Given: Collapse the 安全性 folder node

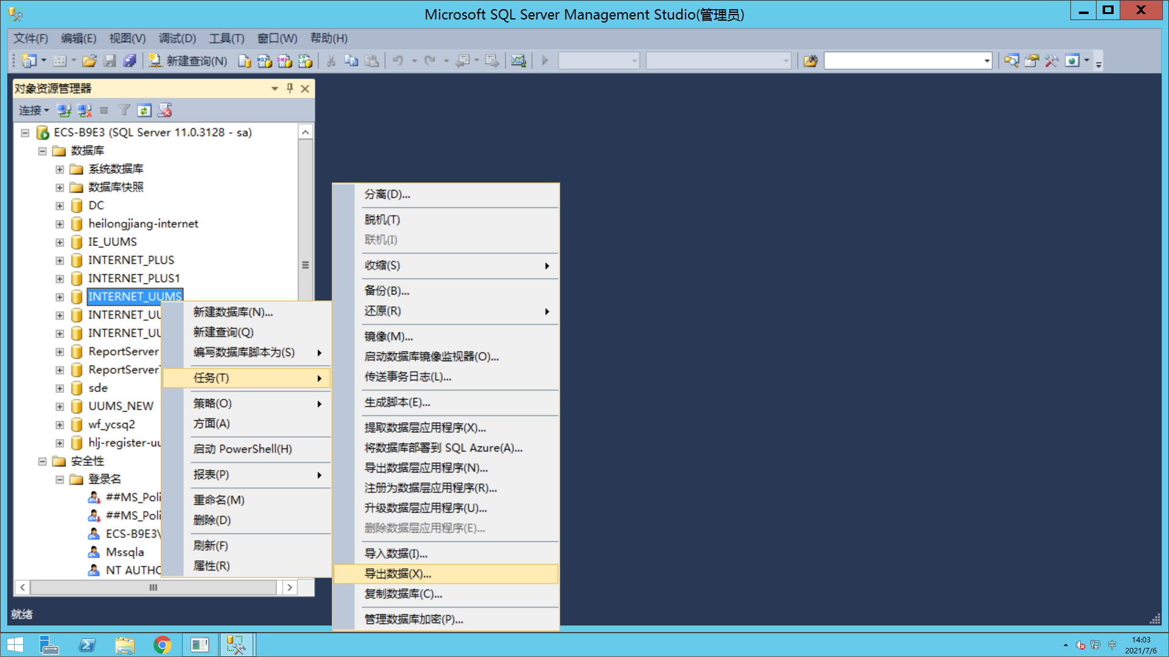Looking at the screenshot, I should 42,461.
